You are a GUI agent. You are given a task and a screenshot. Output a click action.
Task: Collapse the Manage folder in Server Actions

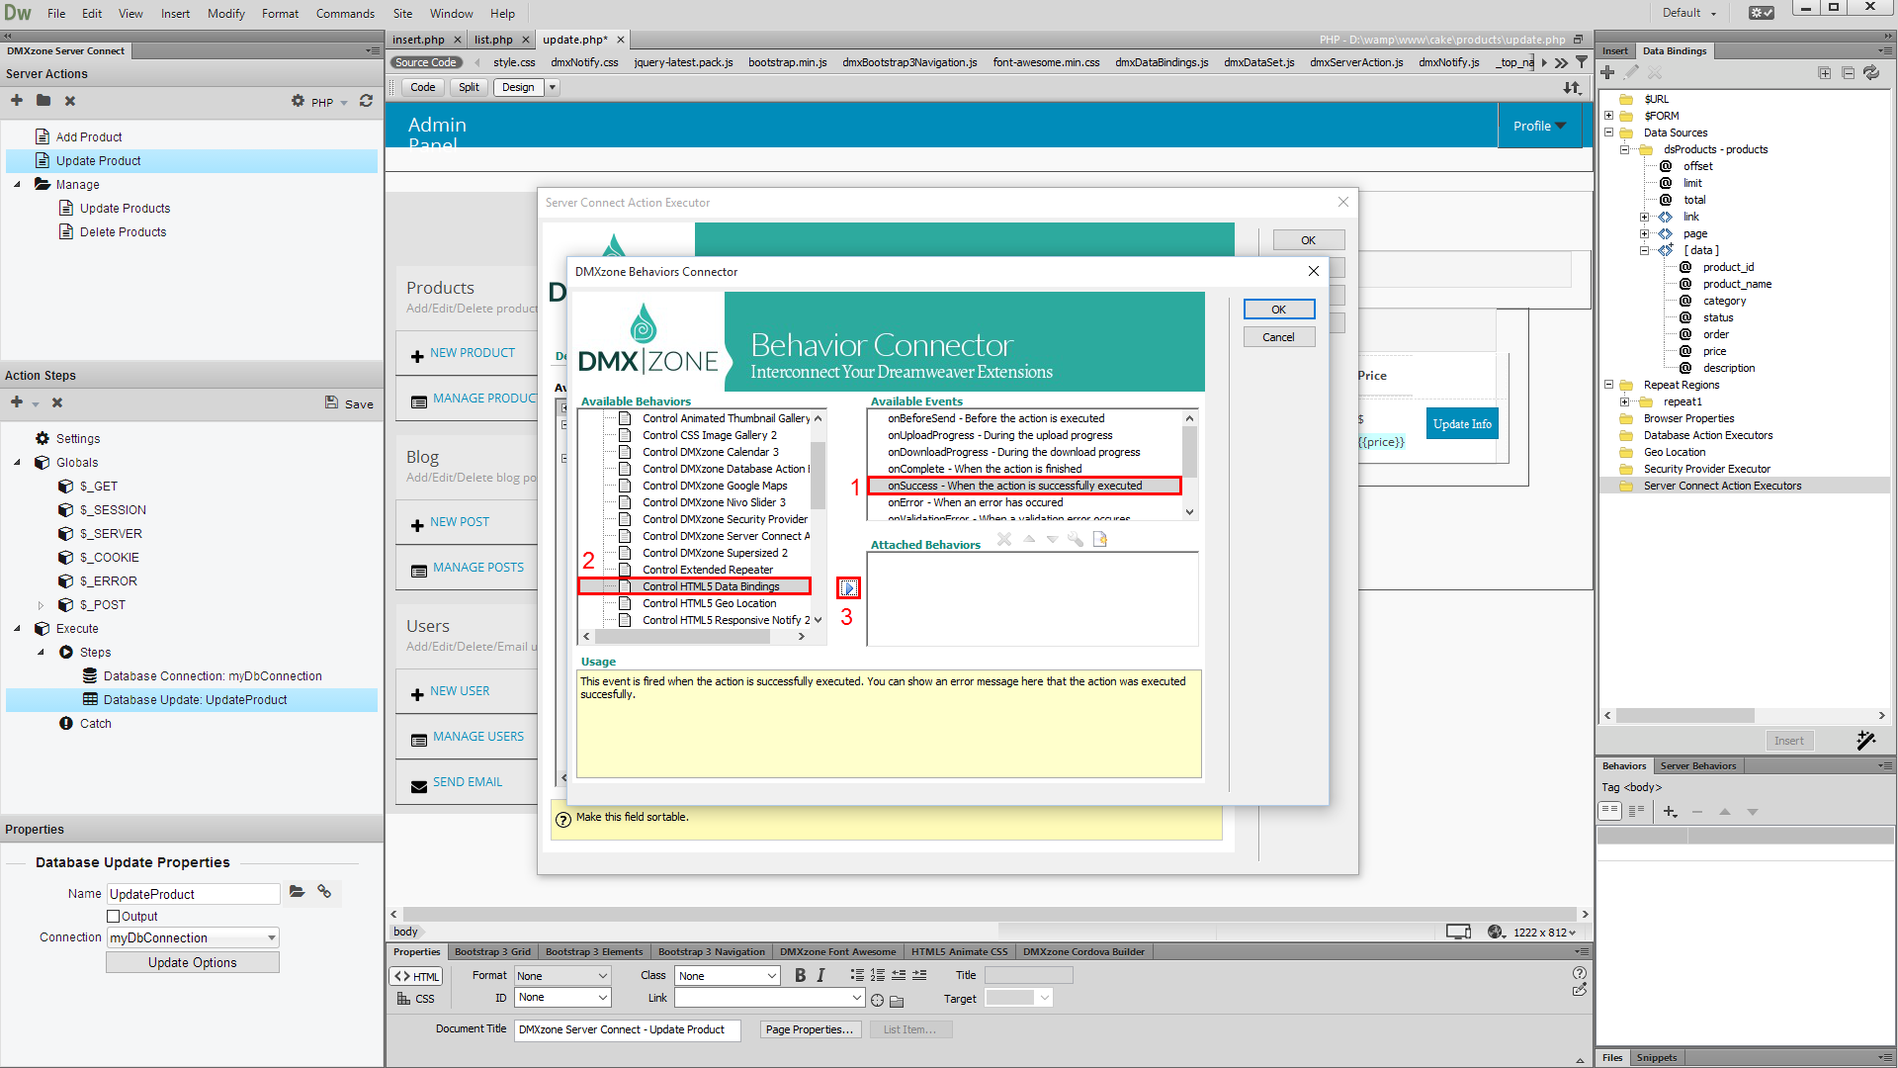17,184
